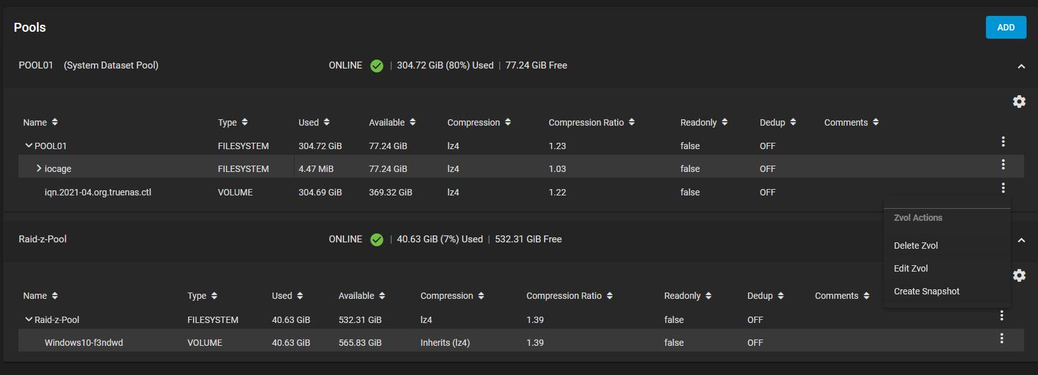
Task: Open three-dot menu for POOL01 dataset row
Action: (x=1003, y=141)
